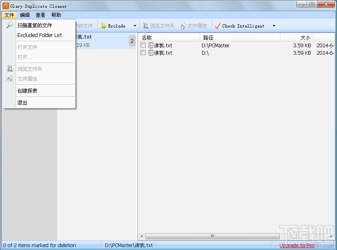Screen dimensions: 337x250
Task: Click the magnifier icon beside 扫描重复的文件
Action: pyautogui.click(x=9, y=25)
